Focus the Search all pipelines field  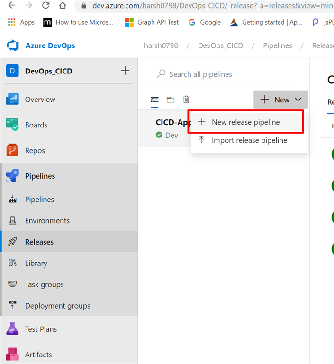[223, 74]
